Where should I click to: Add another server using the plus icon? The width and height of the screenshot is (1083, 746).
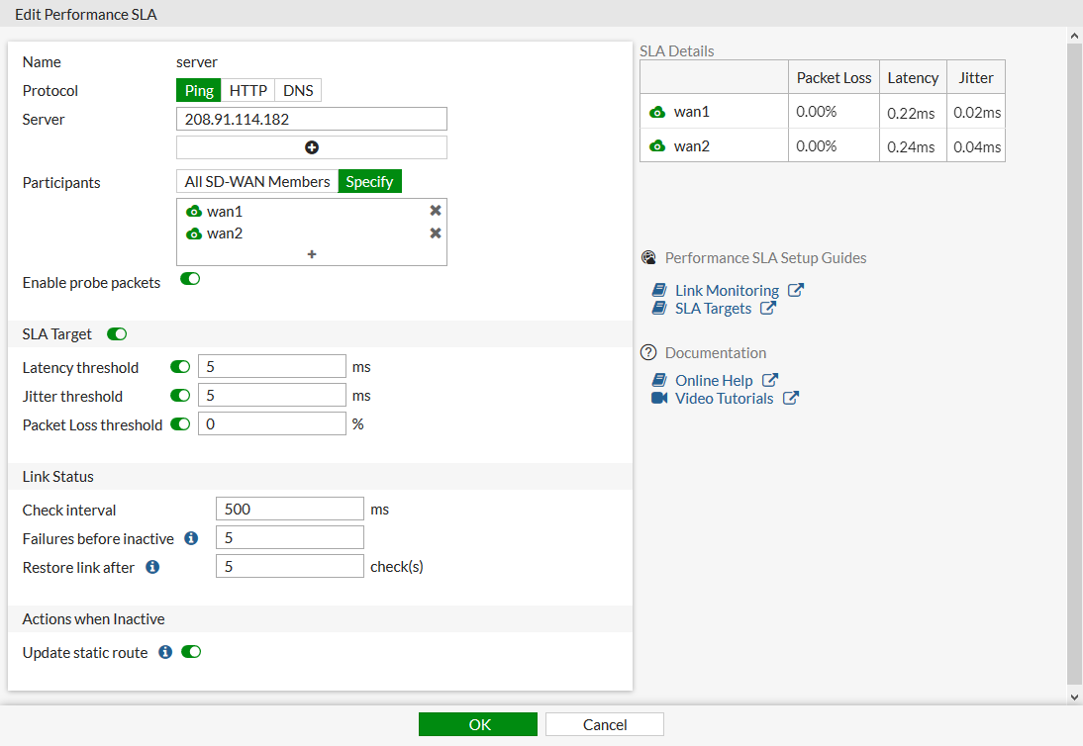[311, 147]
